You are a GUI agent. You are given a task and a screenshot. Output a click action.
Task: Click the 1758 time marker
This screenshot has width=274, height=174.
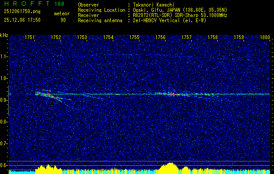(x=213, y=37)
